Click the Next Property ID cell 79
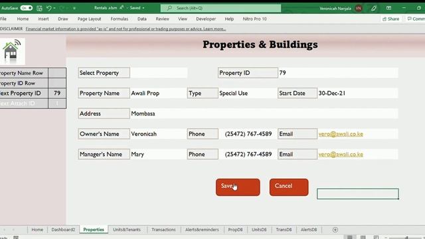 pos(57,93)
